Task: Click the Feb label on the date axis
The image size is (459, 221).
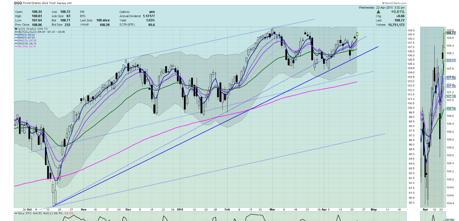Action: click(227, 210)
